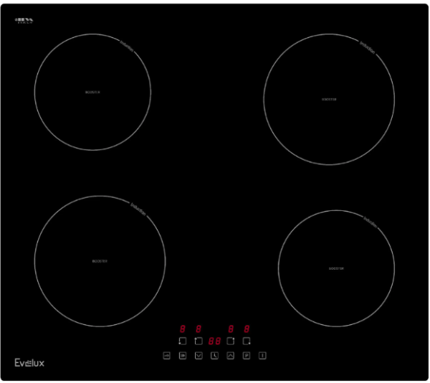Select the front-left zone selector icon
430x383 pixels.
182,341
